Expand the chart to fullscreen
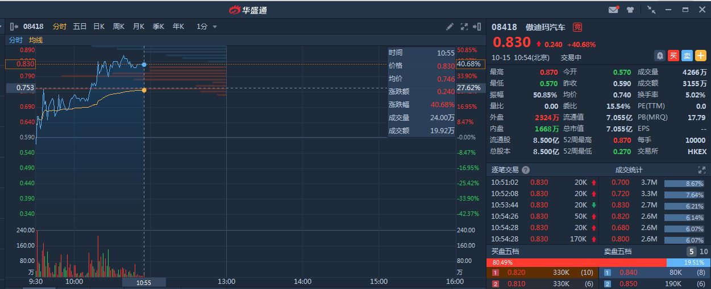The width and height of the screenshot is (711, 289). coord(464,26)
